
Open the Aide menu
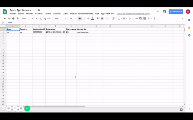(97, 14)
